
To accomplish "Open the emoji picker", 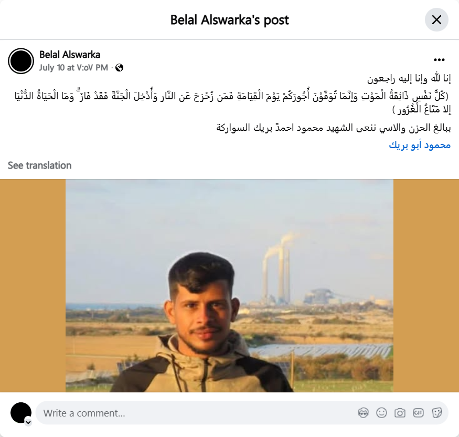I will (x=381, y=413).
